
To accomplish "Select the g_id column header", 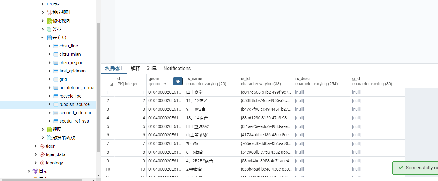I will click(377, 81).
